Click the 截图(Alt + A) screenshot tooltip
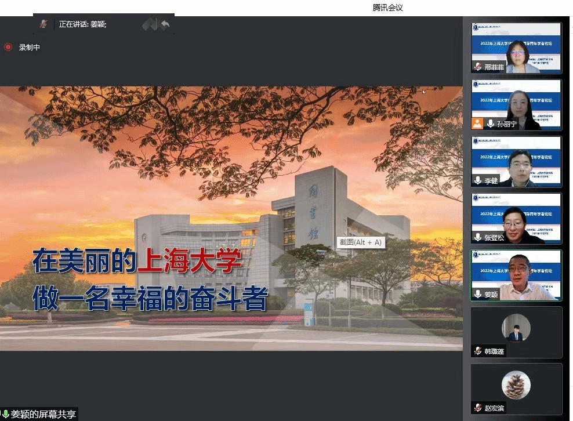Image resolution: width=573 pixels, height=421 pixels. coord(360,242)
